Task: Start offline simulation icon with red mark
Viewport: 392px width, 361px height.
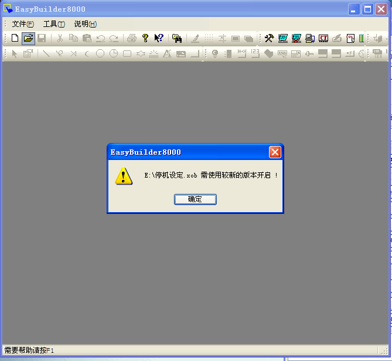Action: pos(296,39)
